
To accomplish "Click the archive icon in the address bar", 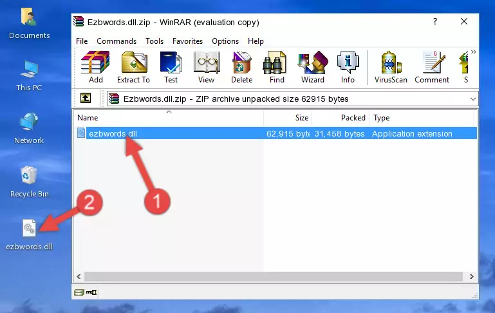I will [x=114, y=99].
